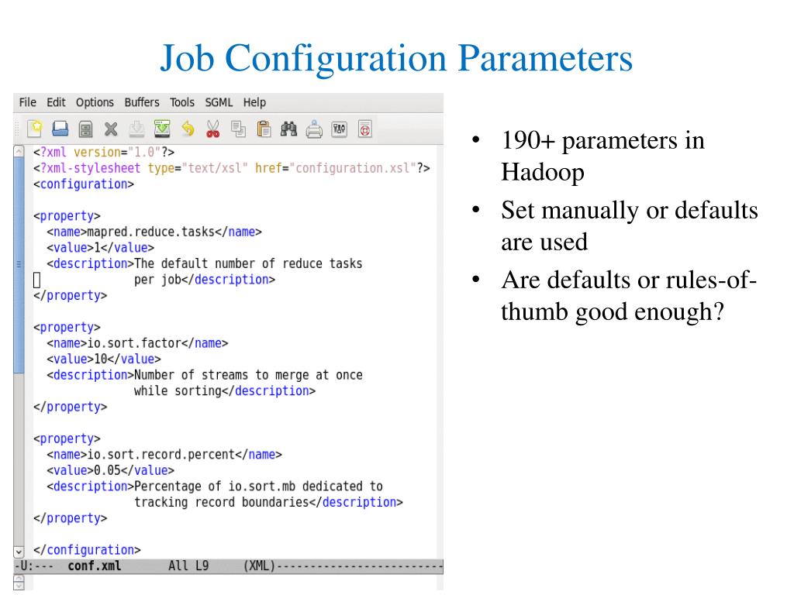This screenshot has height=595, width=794.
Task: Click the (XML) mode indicator
Action: [259, 566]
